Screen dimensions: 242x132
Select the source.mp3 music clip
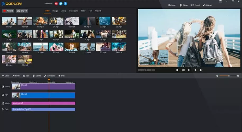(x=44, y=103)
